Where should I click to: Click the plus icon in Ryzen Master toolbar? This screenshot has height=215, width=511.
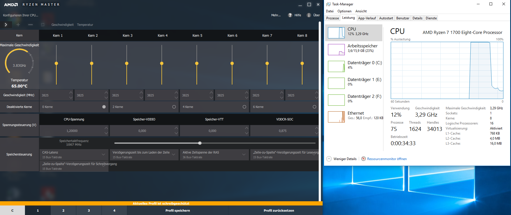click(18, 25)
